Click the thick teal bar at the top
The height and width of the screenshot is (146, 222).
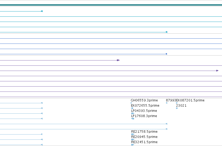[x=111, y=5]
